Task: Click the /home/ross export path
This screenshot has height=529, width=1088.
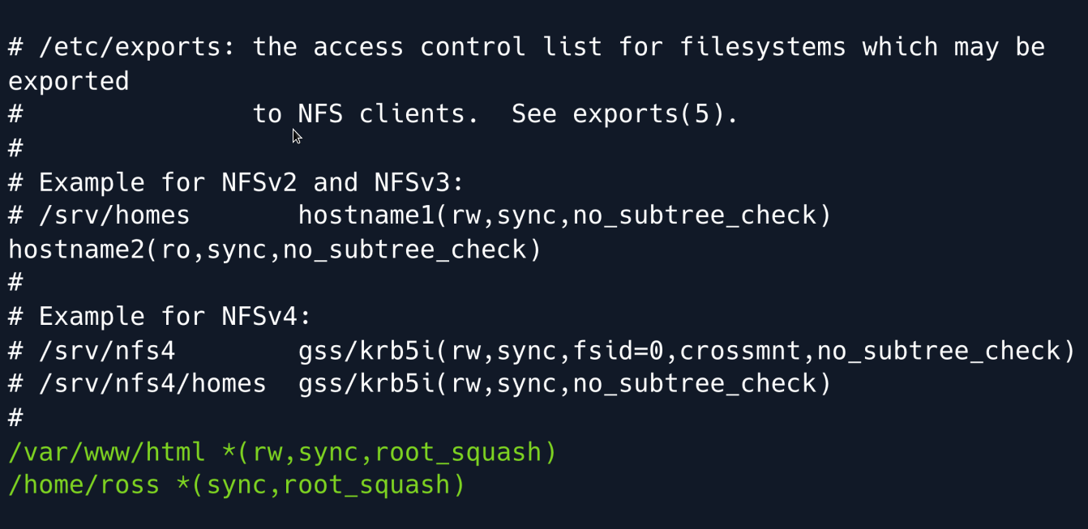Action: point(84,484)
